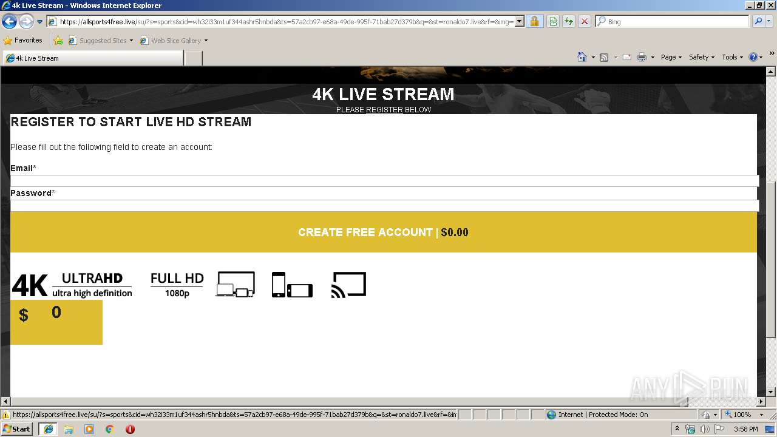Click the Full HD 1080p logo
Screen dimensions: 777x437
point(177,285)
